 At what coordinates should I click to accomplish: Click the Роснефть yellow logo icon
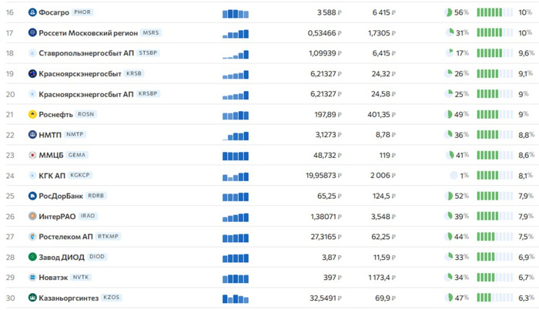click(32, 114)
